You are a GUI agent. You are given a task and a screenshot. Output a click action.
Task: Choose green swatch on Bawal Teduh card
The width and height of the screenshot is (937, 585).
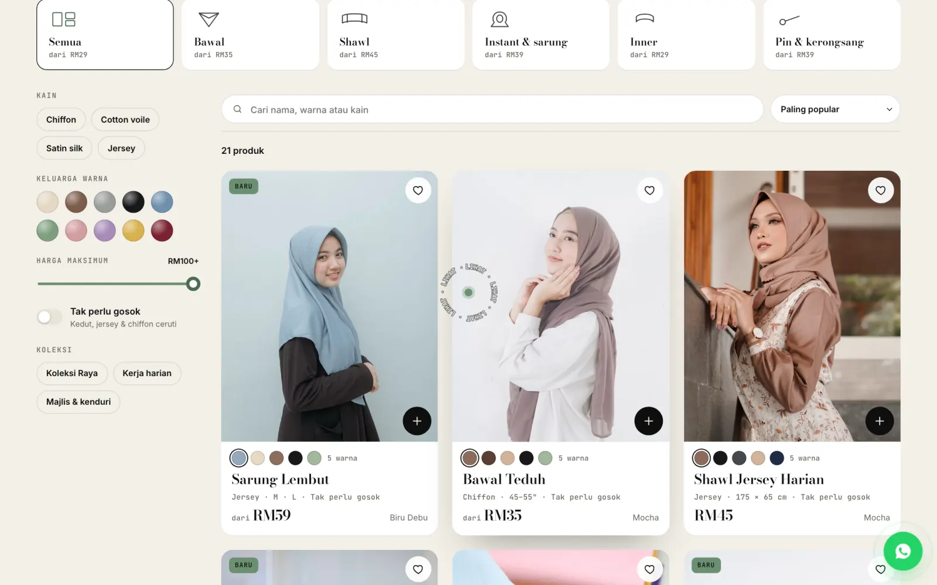545,458
